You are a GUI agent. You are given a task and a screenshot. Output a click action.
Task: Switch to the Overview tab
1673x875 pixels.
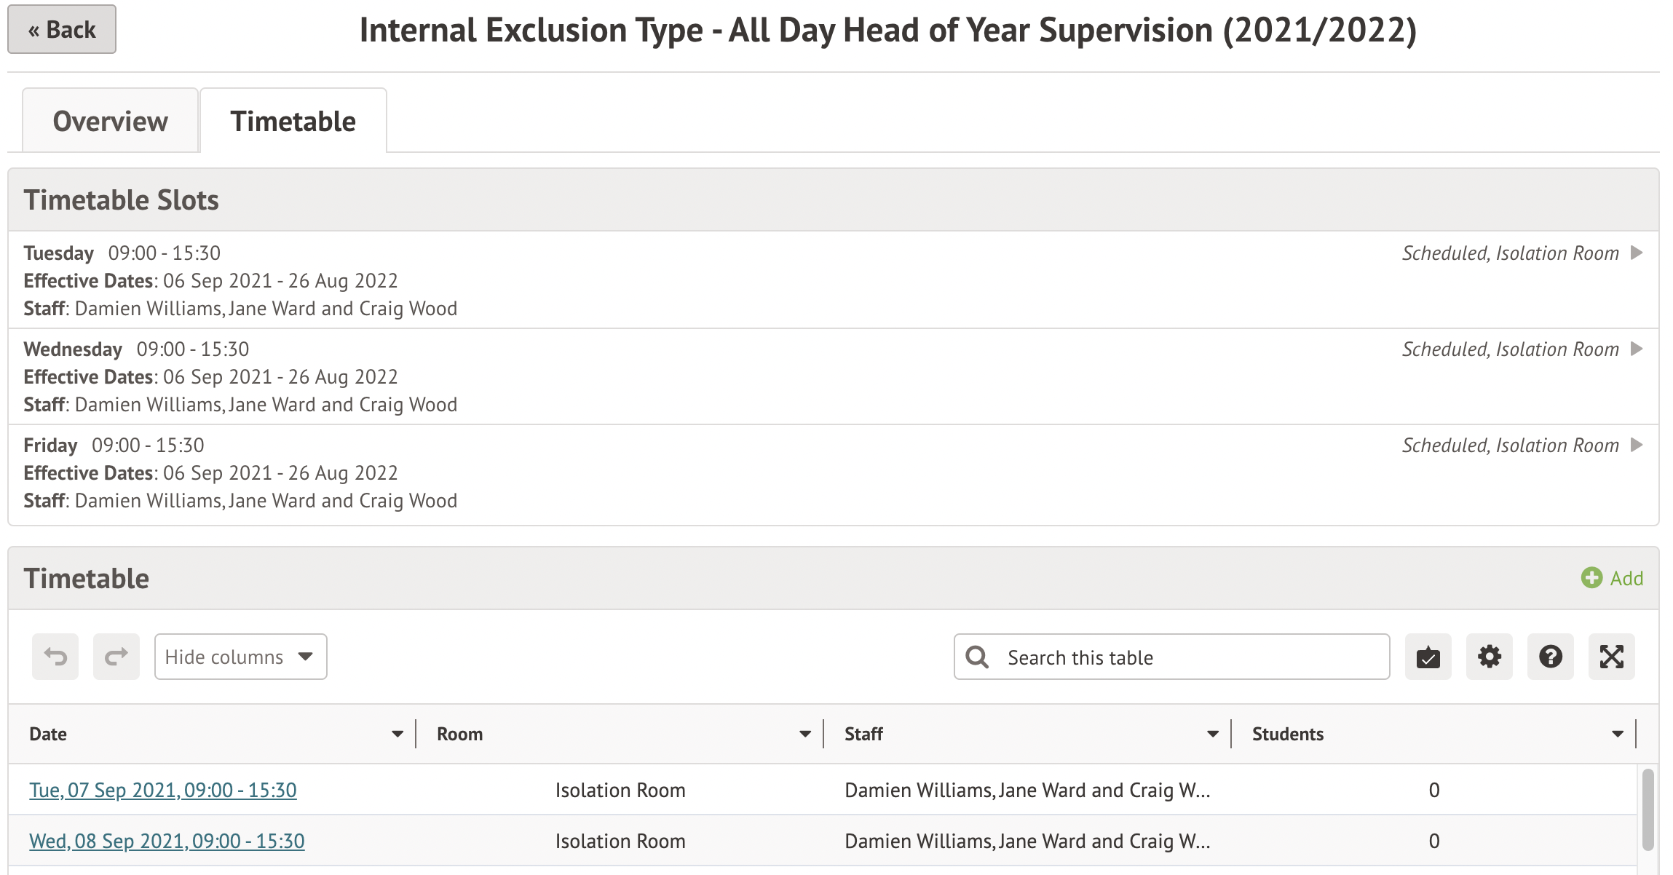(x=110, y=121)
